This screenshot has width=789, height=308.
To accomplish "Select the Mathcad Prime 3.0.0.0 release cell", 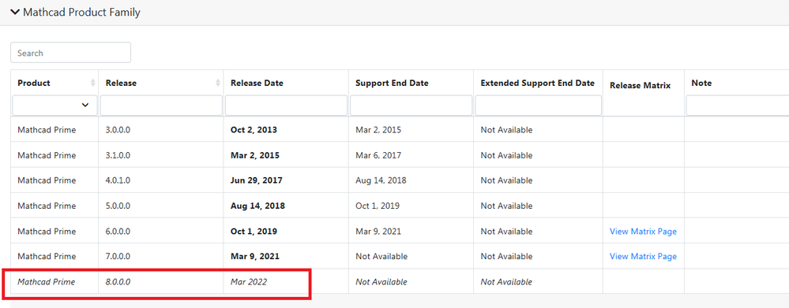I will pyautogui.click(x=161, y=130).
